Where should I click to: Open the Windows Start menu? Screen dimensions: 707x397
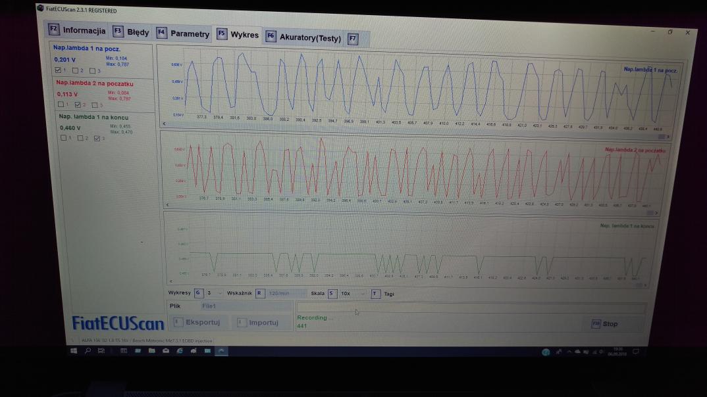(74, 350)
